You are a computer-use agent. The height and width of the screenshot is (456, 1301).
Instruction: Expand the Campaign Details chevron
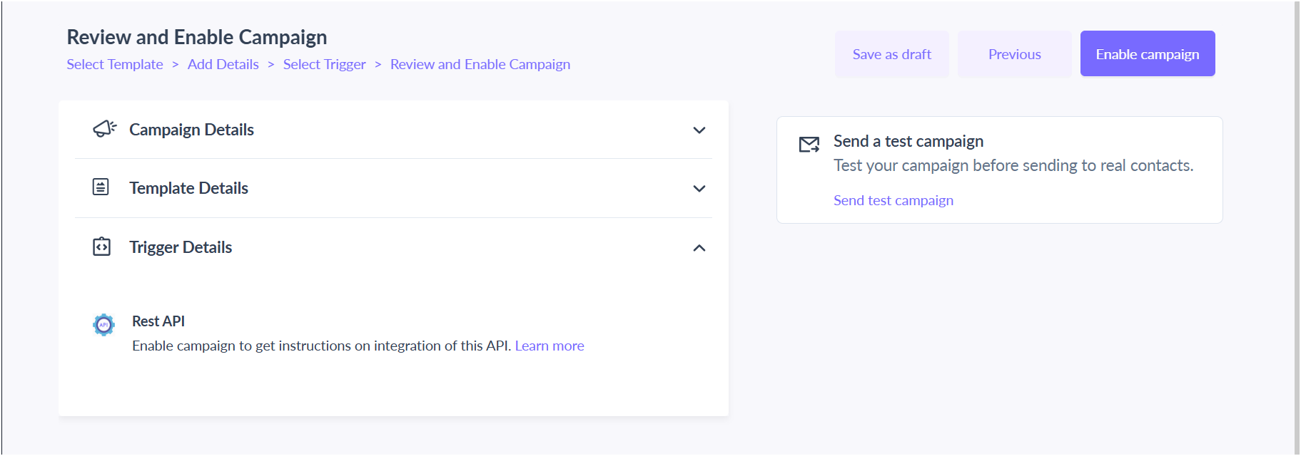point(699,130)
